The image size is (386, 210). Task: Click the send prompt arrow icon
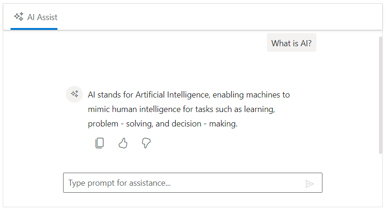click(x=309, y=183)
